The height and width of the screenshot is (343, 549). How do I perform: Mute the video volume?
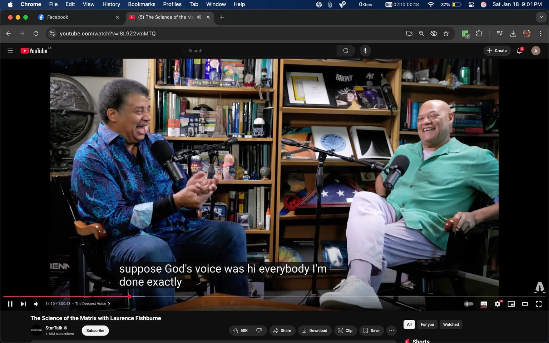pyautogui.click(x=36, y=304)
